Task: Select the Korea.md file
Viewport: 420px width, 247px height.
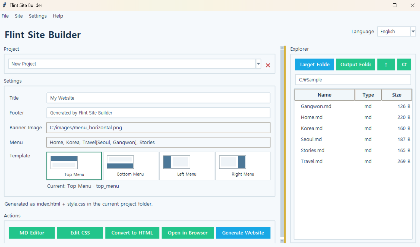Action: (x=353, y=128)
